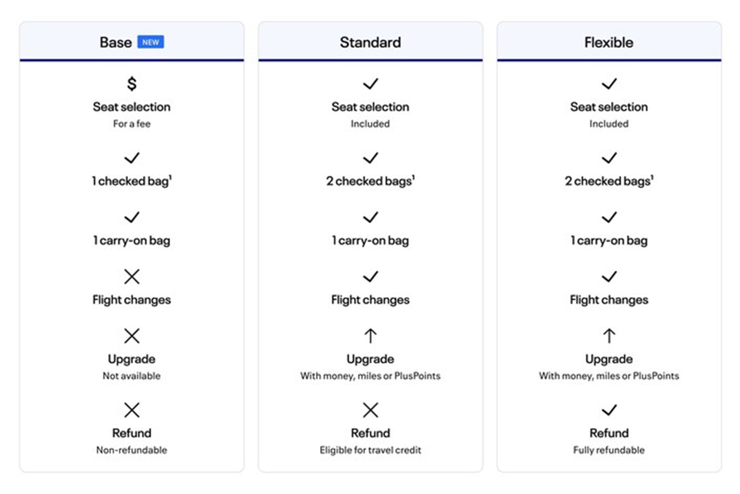Click the Upgrade X icon in Base
The width and height of the screenshot is (740, 494).
[132, 336]
